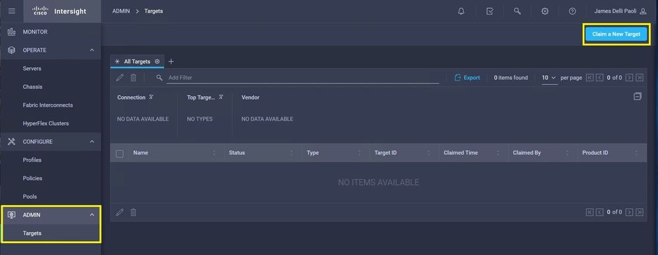Go to first page, top pager
The image size is (658, 255).
point(589,78)
